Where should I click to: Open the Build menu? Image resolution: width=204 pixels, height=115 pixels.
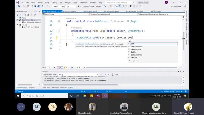[x=47, y=3]
